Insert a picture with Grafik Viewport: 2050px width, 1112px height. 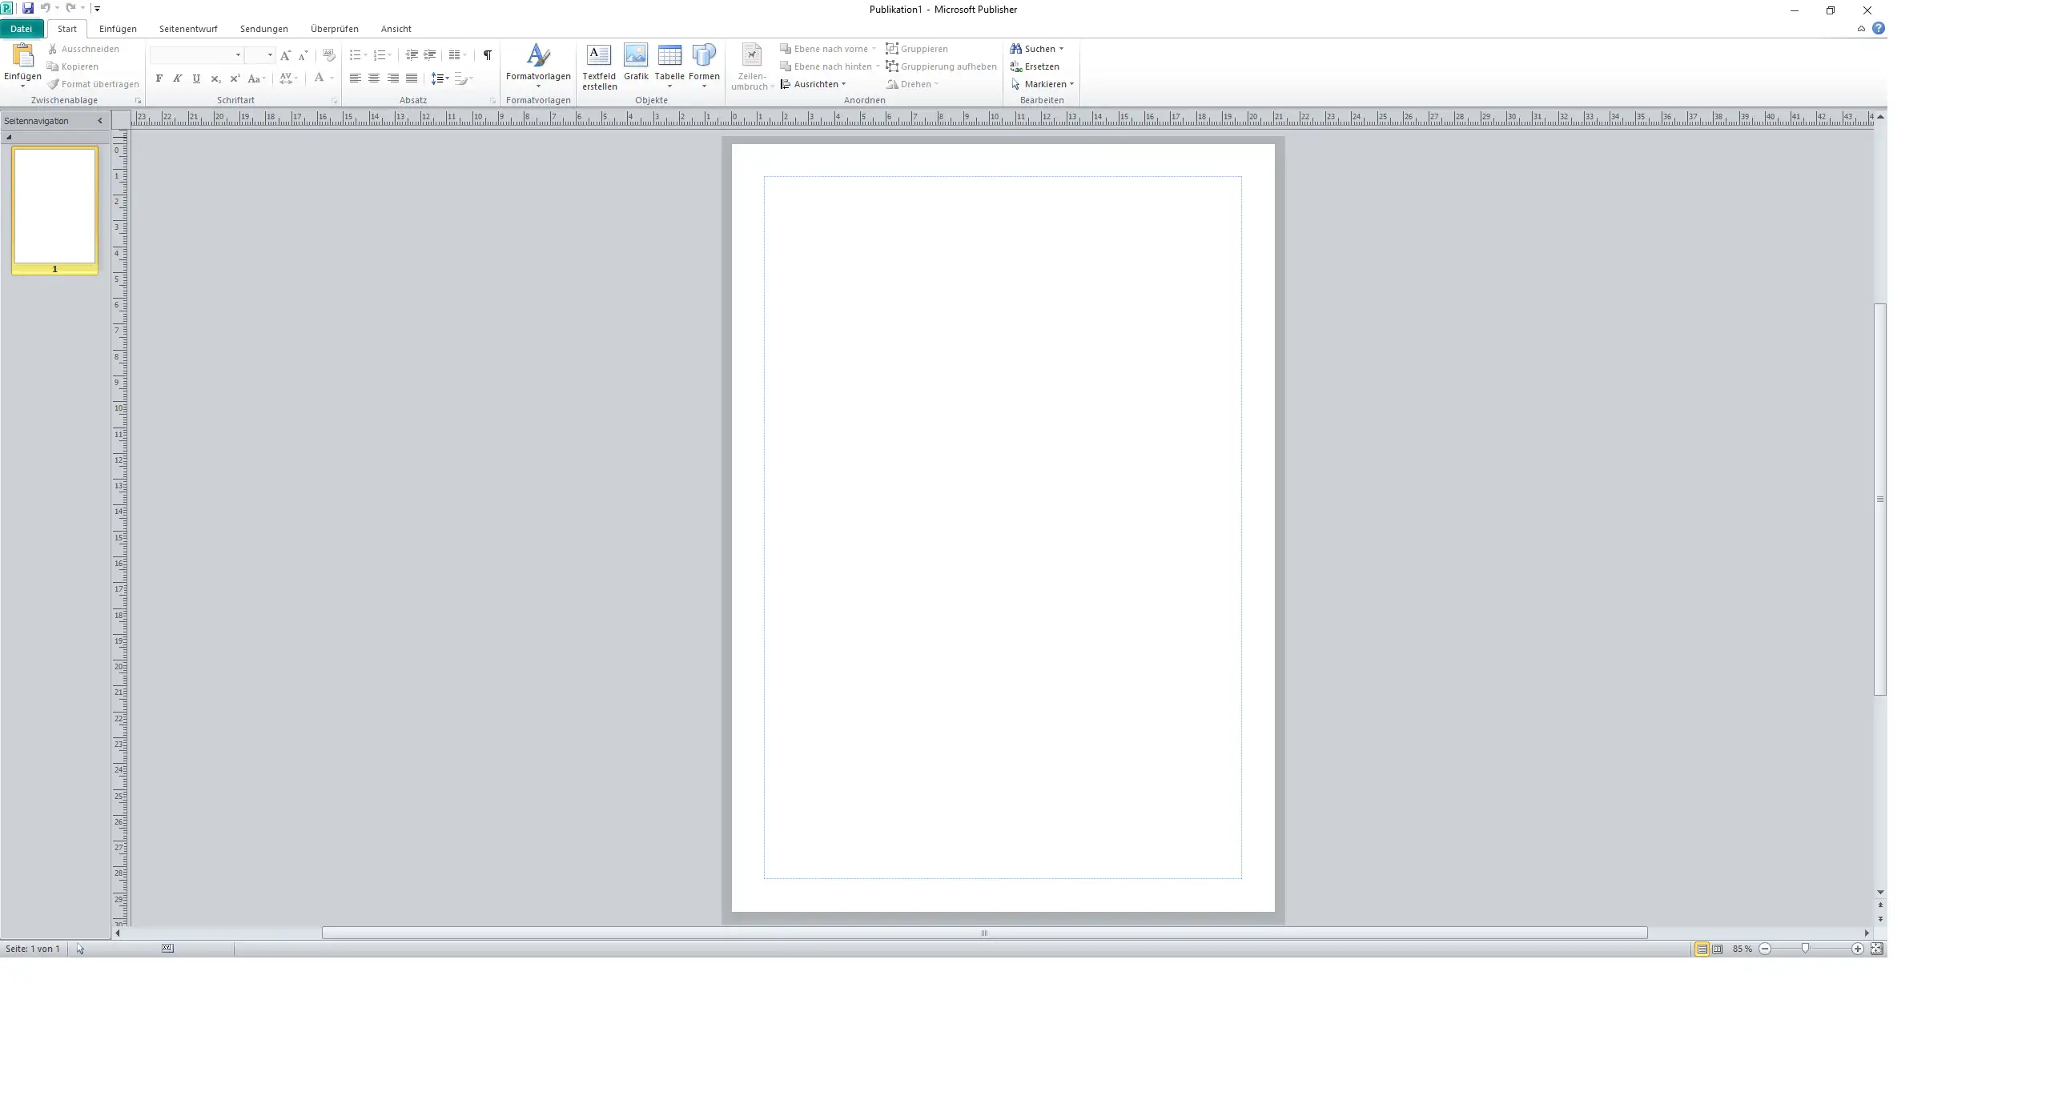point(636,64)
